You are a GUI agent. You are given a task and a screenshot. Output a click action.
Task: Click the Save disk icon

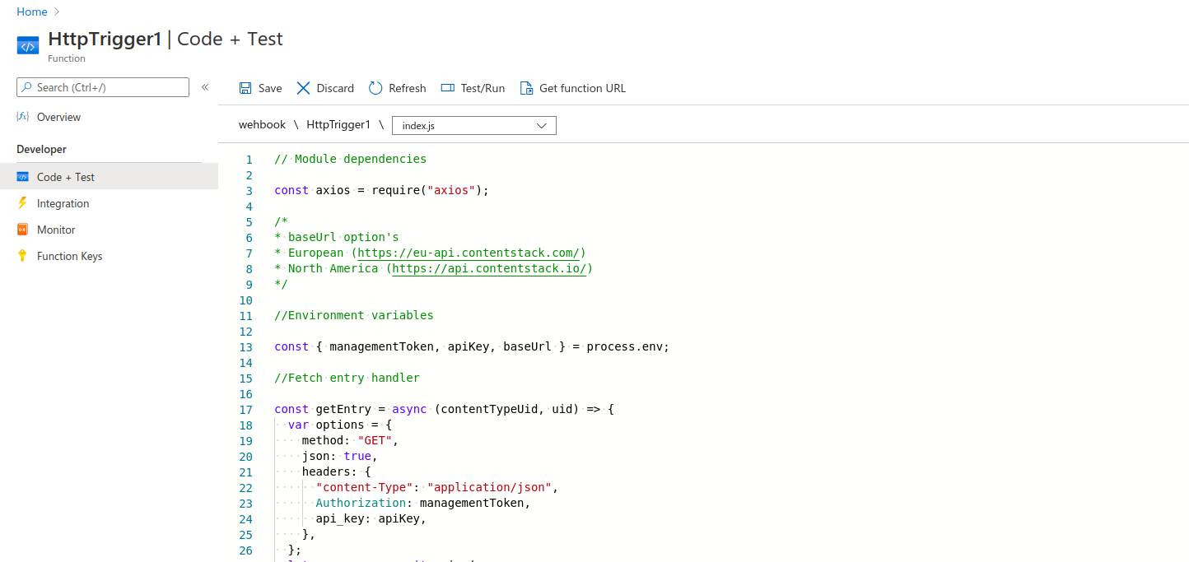245,88
